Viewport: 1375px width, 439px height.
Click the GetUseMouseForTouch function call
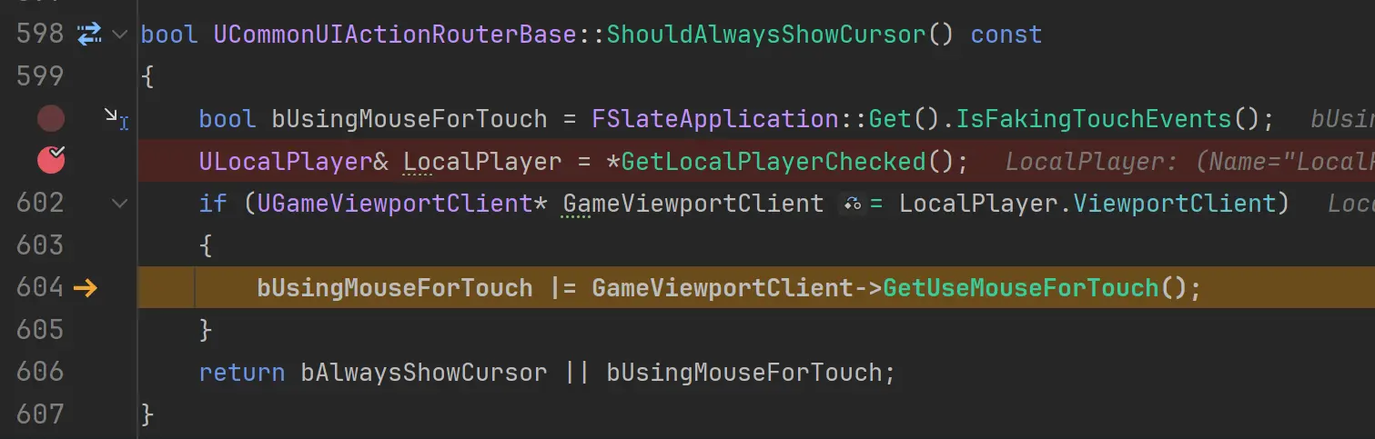click(x=1021, y=288)
